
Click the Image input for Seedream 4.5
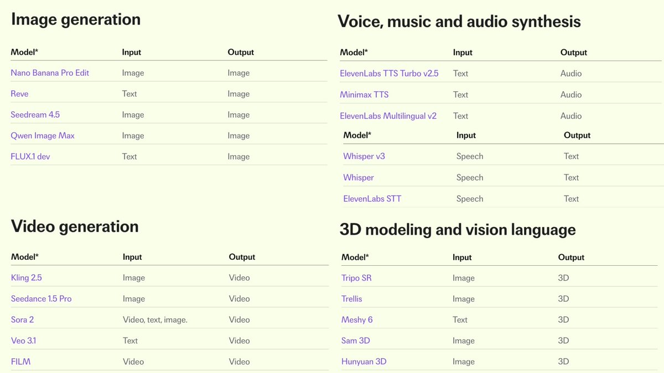(133, 115)
